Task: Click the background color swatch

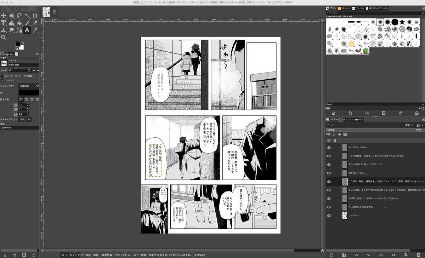Action: (22, 47)
